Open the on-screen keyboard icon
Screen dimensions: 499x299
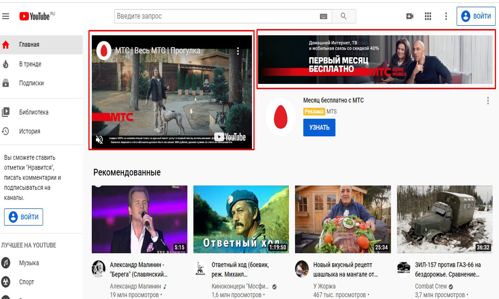point(323,16)
